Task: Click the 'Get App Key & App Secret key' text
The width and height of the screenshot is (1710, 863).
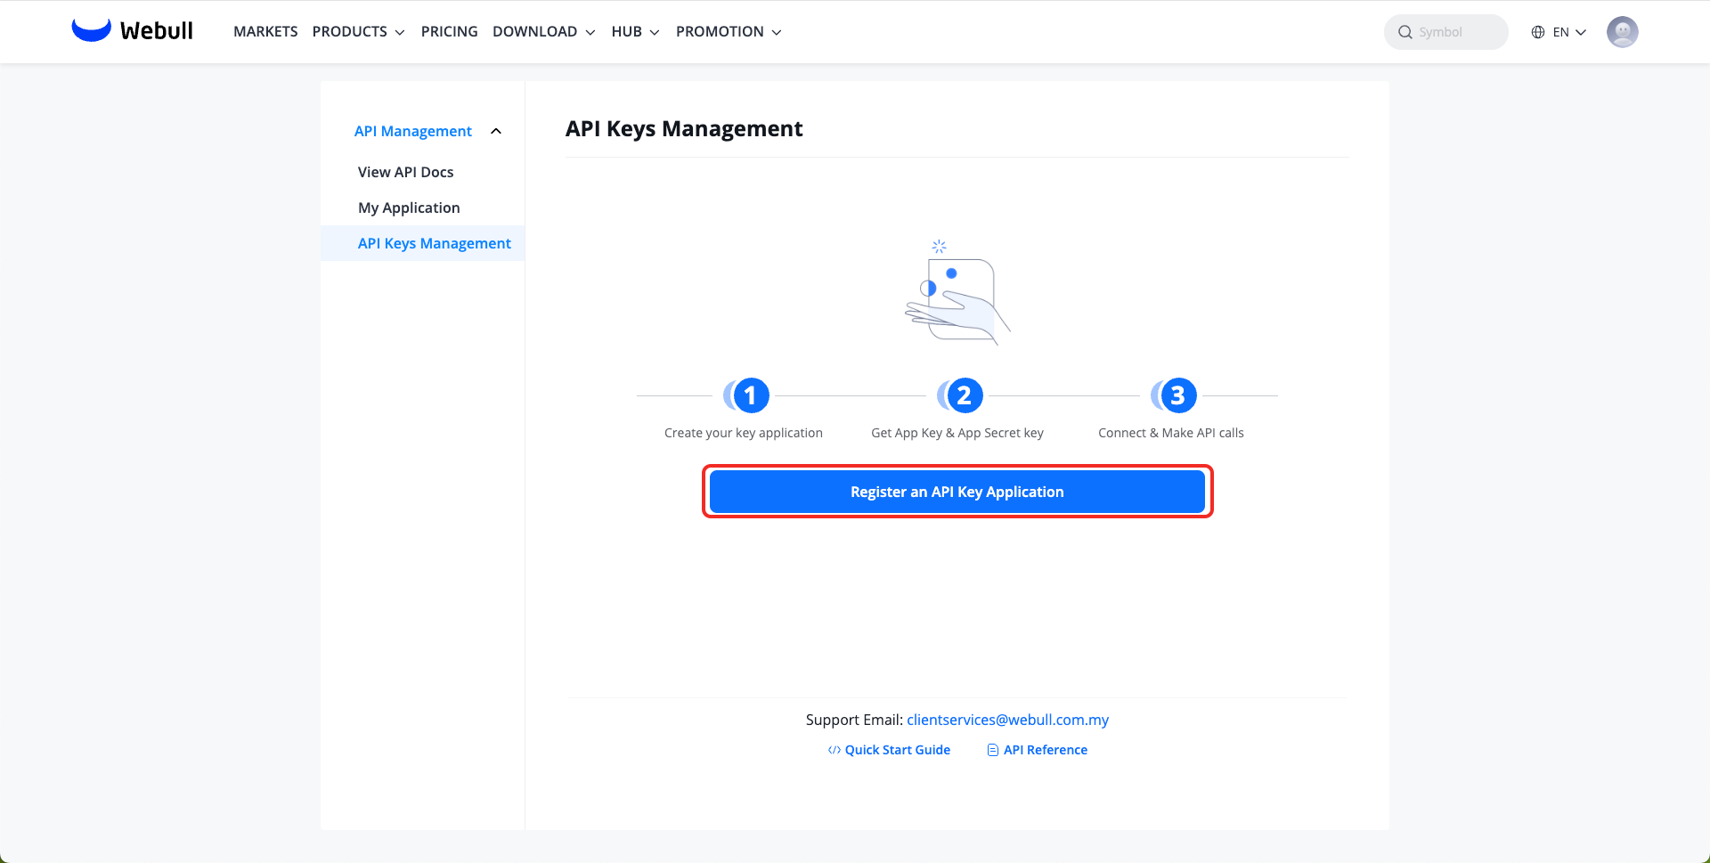Action: pos(957,433)
